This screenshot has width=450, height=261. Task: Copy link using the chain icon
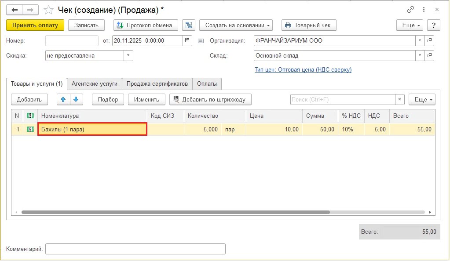[x=411, y=9]
